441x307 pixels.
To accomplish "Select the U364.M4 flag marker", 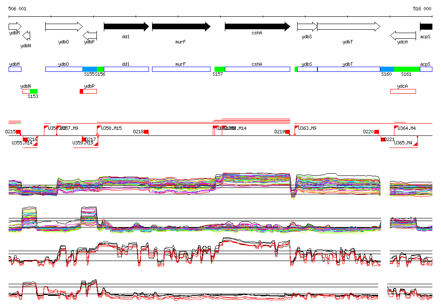I will tap(396, 128).
